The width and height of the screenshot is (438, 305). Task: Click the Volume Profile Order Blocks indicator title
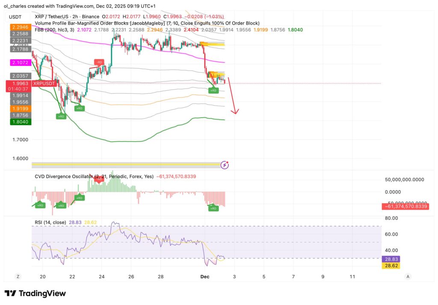point(86,23)
